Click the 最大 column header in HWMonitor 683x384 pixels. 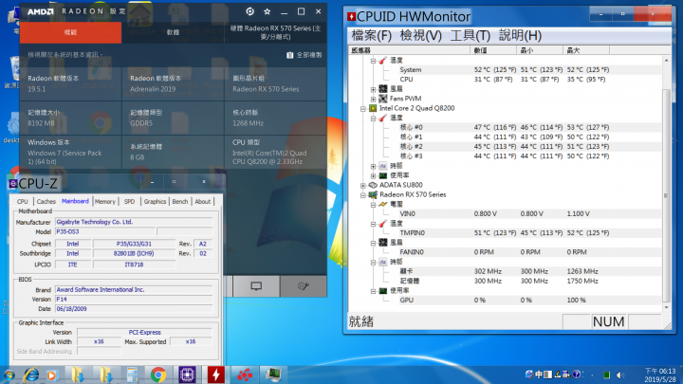(586, 50)
